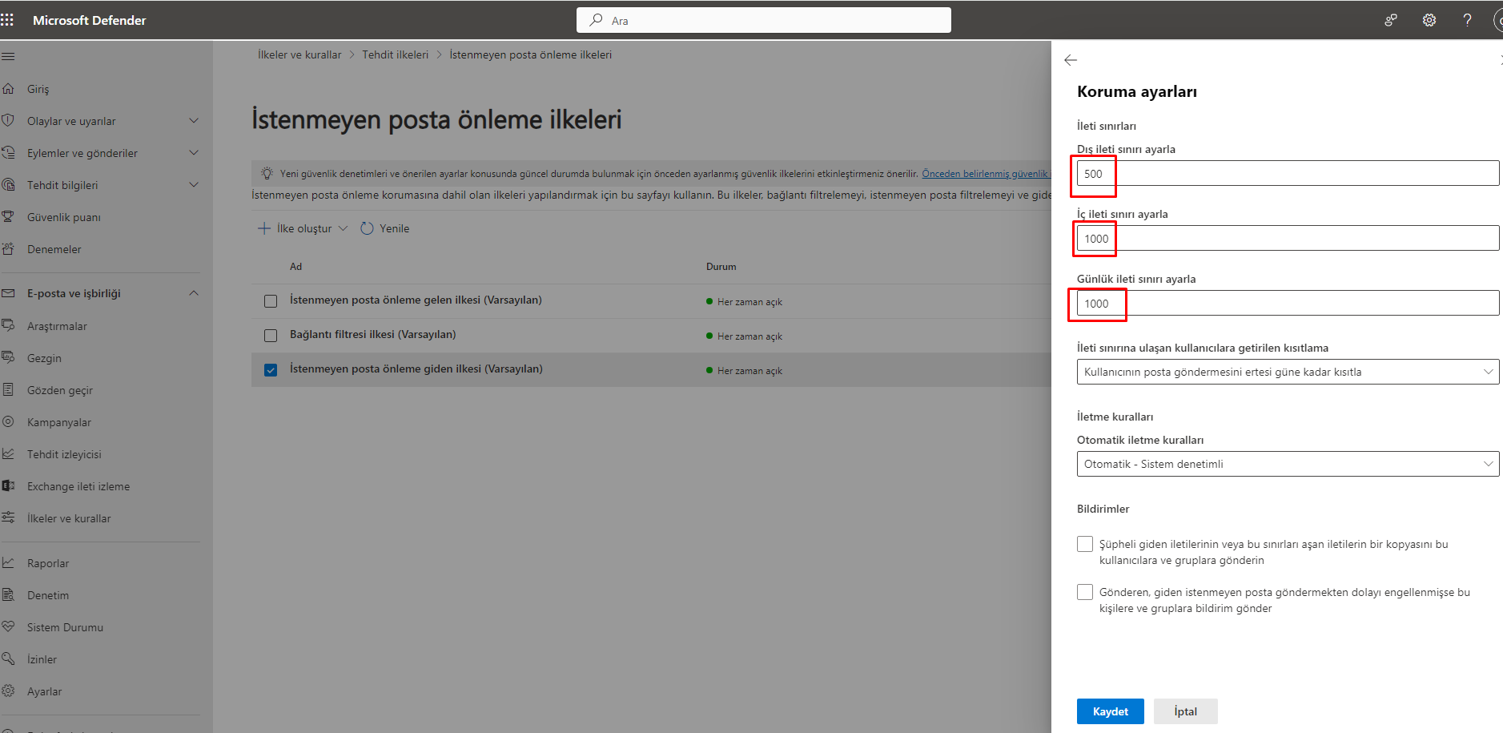Open the ileti sınırı kısıtlama dropdown
Image resolution: width=1503 pixels, height=733 pixels.
(1287, 372)
